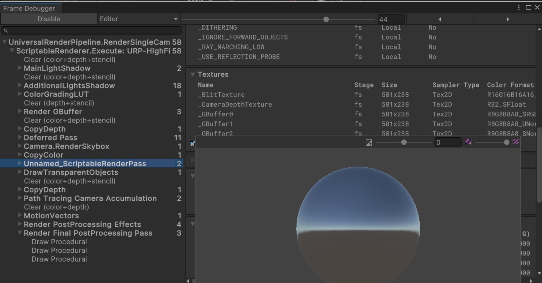The image size is (542, 283).
Task: Click the next event arrow button
Action: tap(508, 19)
